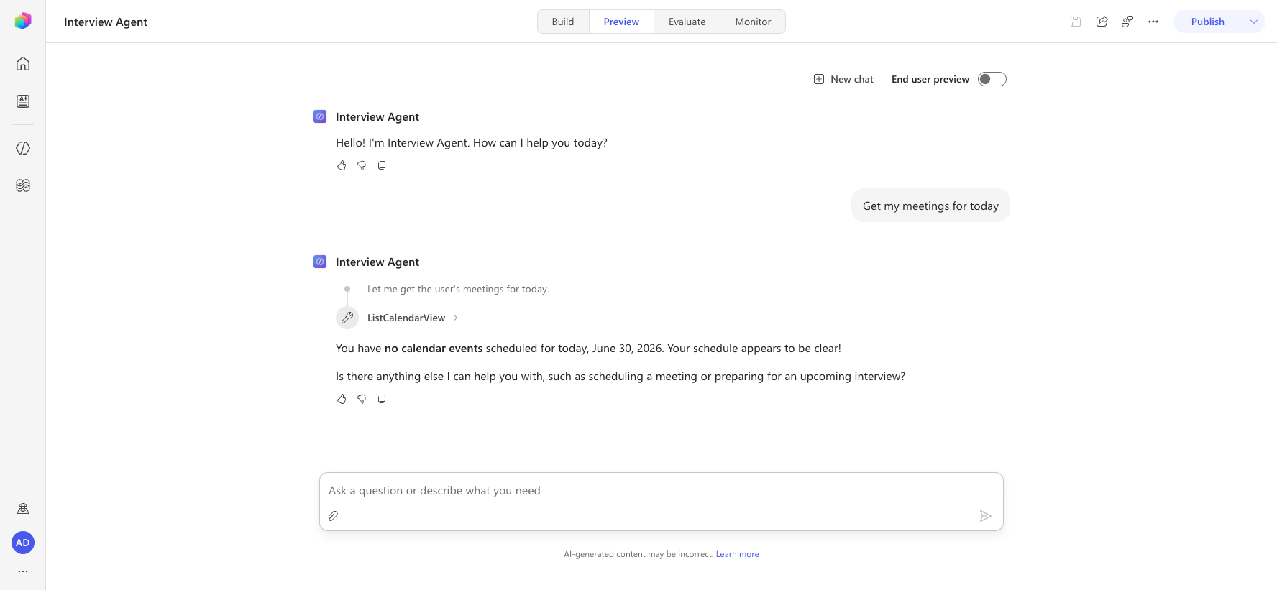Image resolution: width=1277 pixels, height=590 pixels.
Task: Thumbs up the greeting message
Action: pos(342,165)
